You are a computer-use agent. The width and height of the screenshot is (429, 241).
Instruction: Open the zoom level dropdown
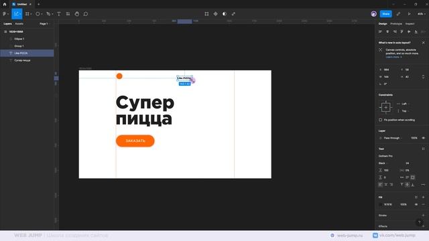click(421, 13)
